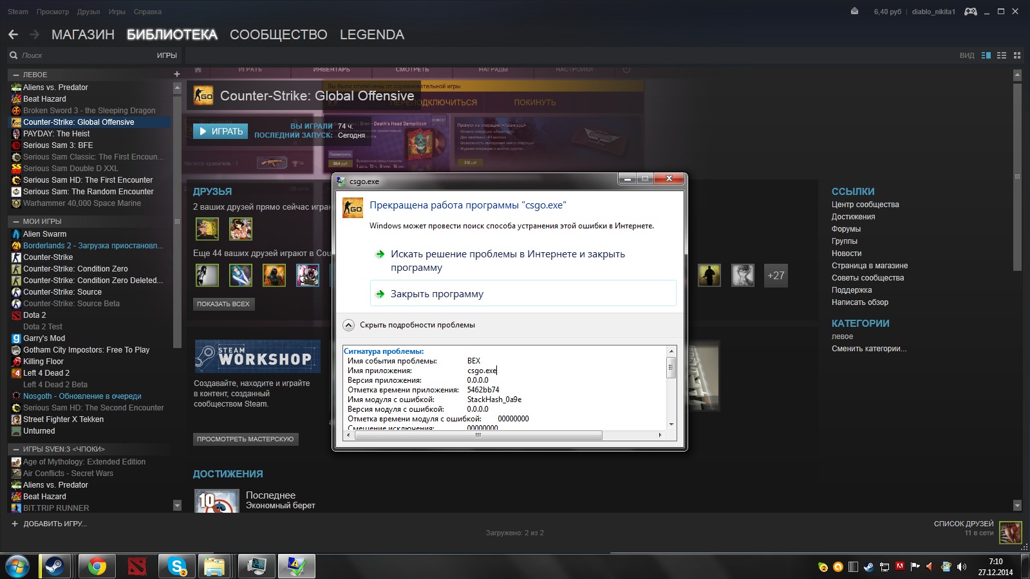Screen dimensions: 1030x579
Task: Open the Просмотр menu
Action: click(x=53, y=12)
